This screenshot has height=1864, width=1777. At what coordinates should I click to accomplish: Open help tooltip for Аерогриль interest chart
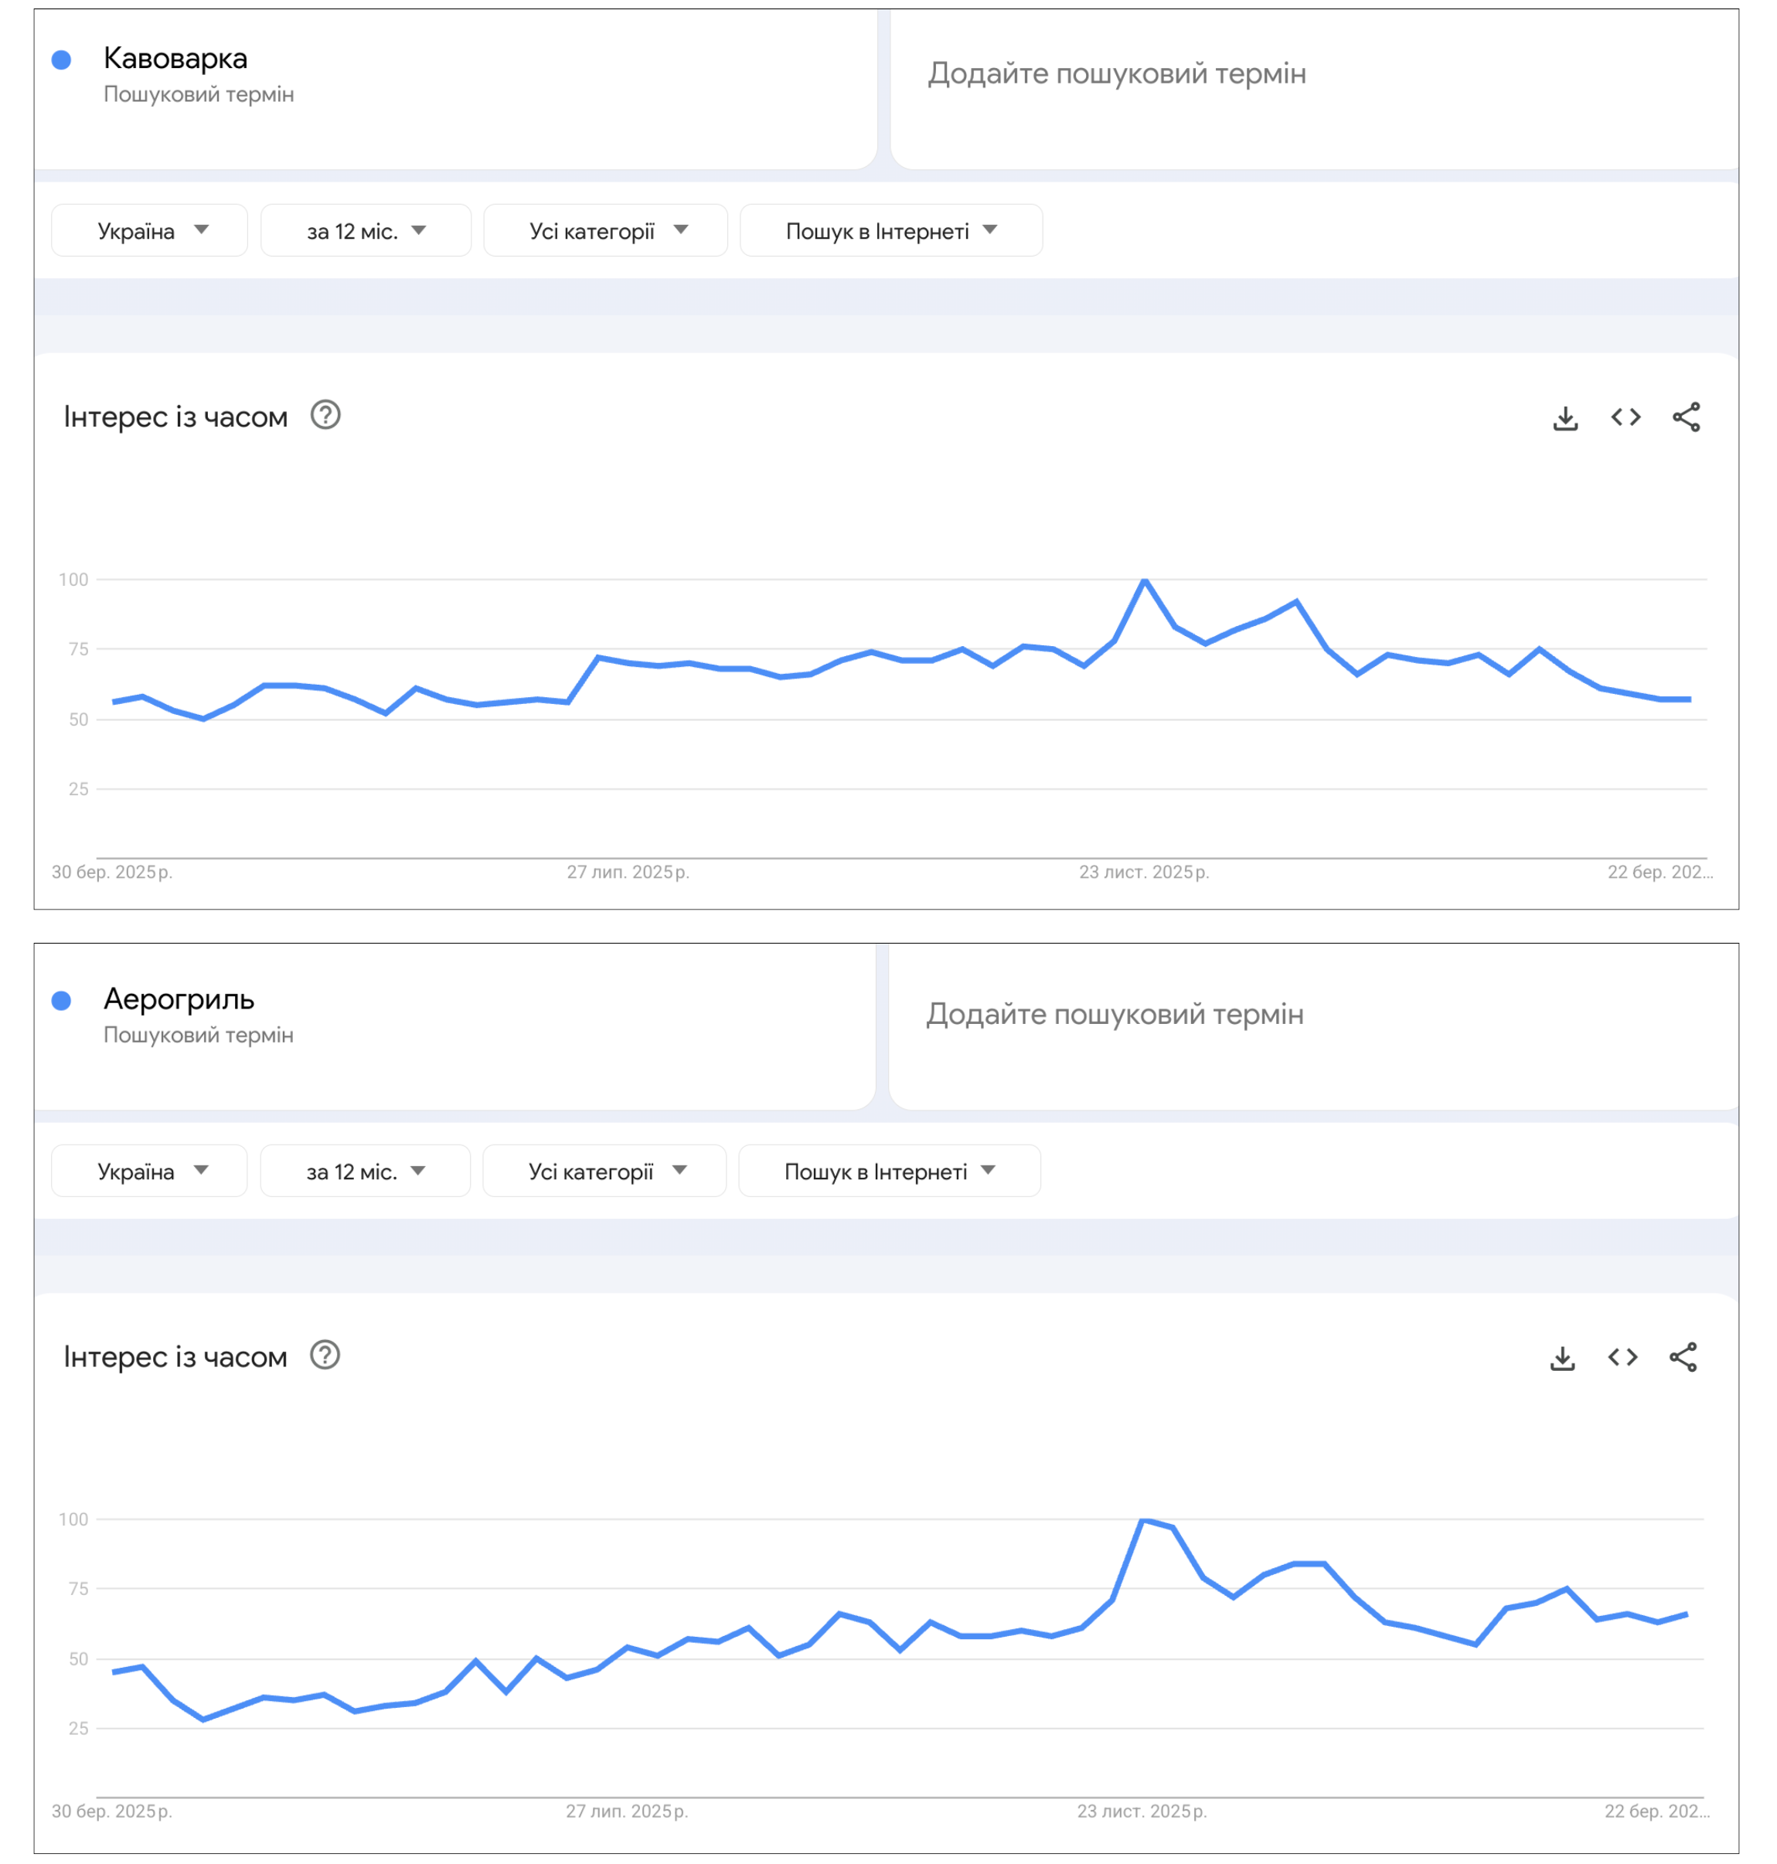pyautogui.click(x=326, y=1356)
